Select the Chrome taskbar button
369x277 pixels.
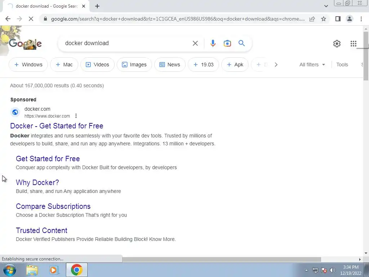tap(76, 270)
